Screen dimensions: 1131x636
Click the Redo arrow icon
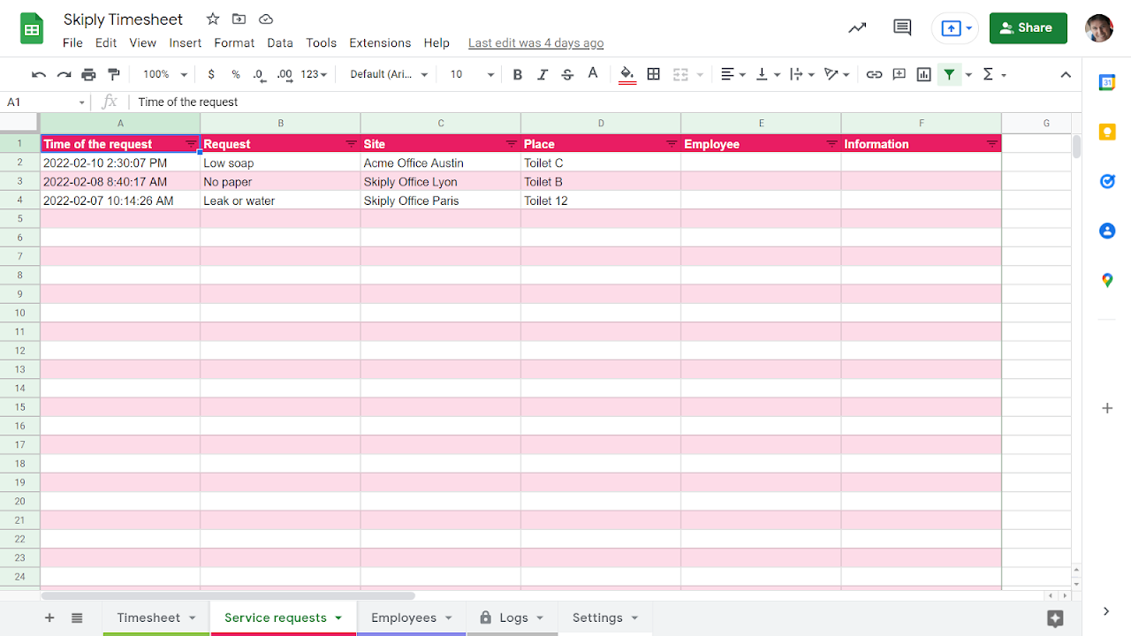tap(64, 74)
